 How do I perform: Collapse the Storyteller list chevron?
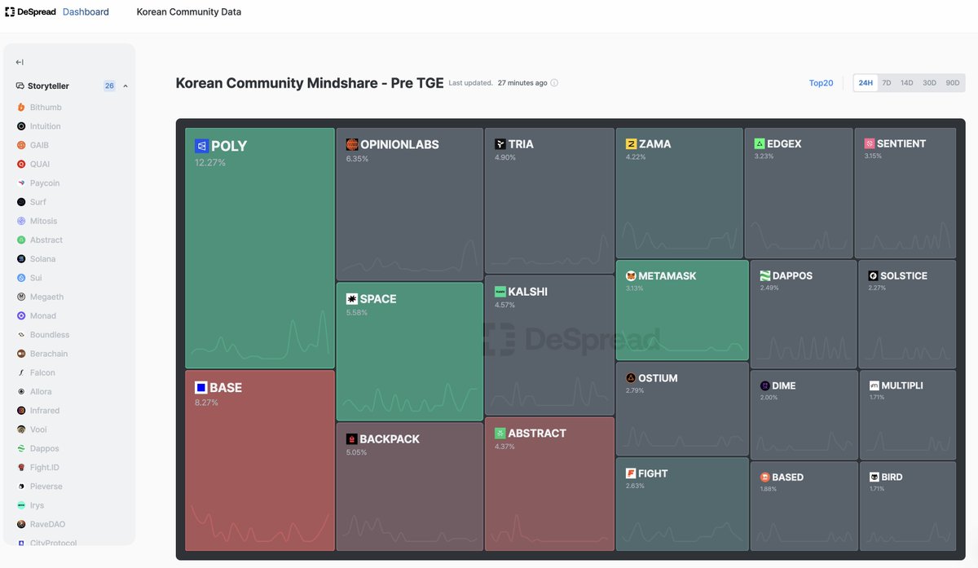[126, 86]
